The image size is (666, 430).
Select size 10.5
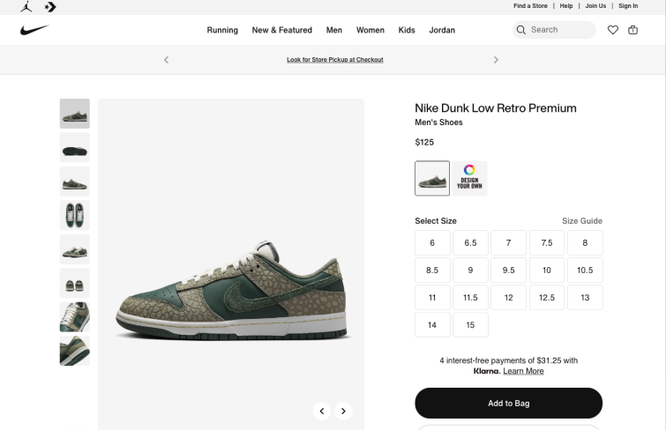pyautogui.click(x=585, y=270)
